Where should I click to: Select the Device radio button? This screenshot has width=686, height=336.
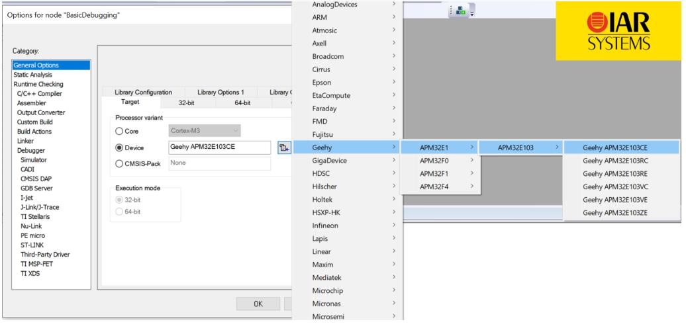pyautogui.click(x=120, y=147)
